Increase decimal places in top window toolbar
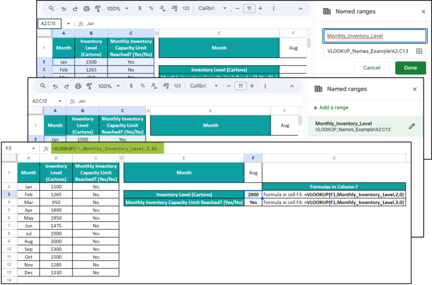Screen dimensions: 432x285 [x=174, y=8]
